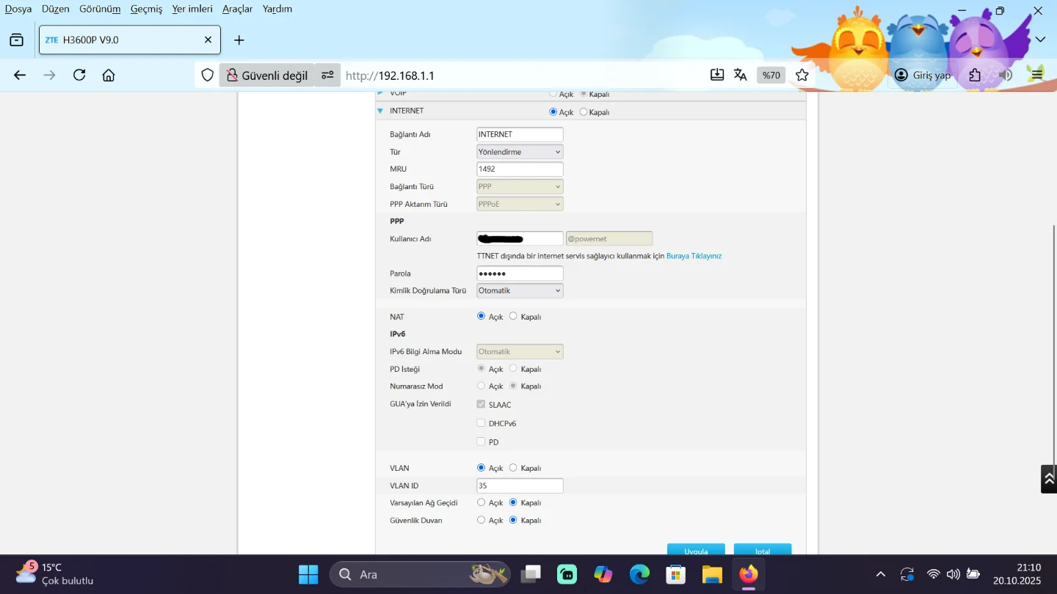The height and width of the screenshot is (594, 1057).
Task: Open File Explorer from taskbar
Action: click(x=712, y=574)
